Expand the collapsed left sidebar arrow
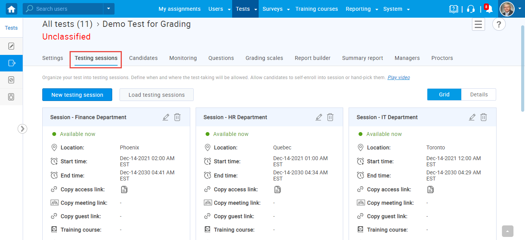Viewport: 525px width, 240px height. (22, 129)
